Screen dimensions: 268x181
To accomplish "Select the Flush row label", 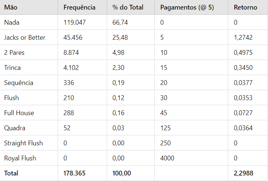I will 11,98.
